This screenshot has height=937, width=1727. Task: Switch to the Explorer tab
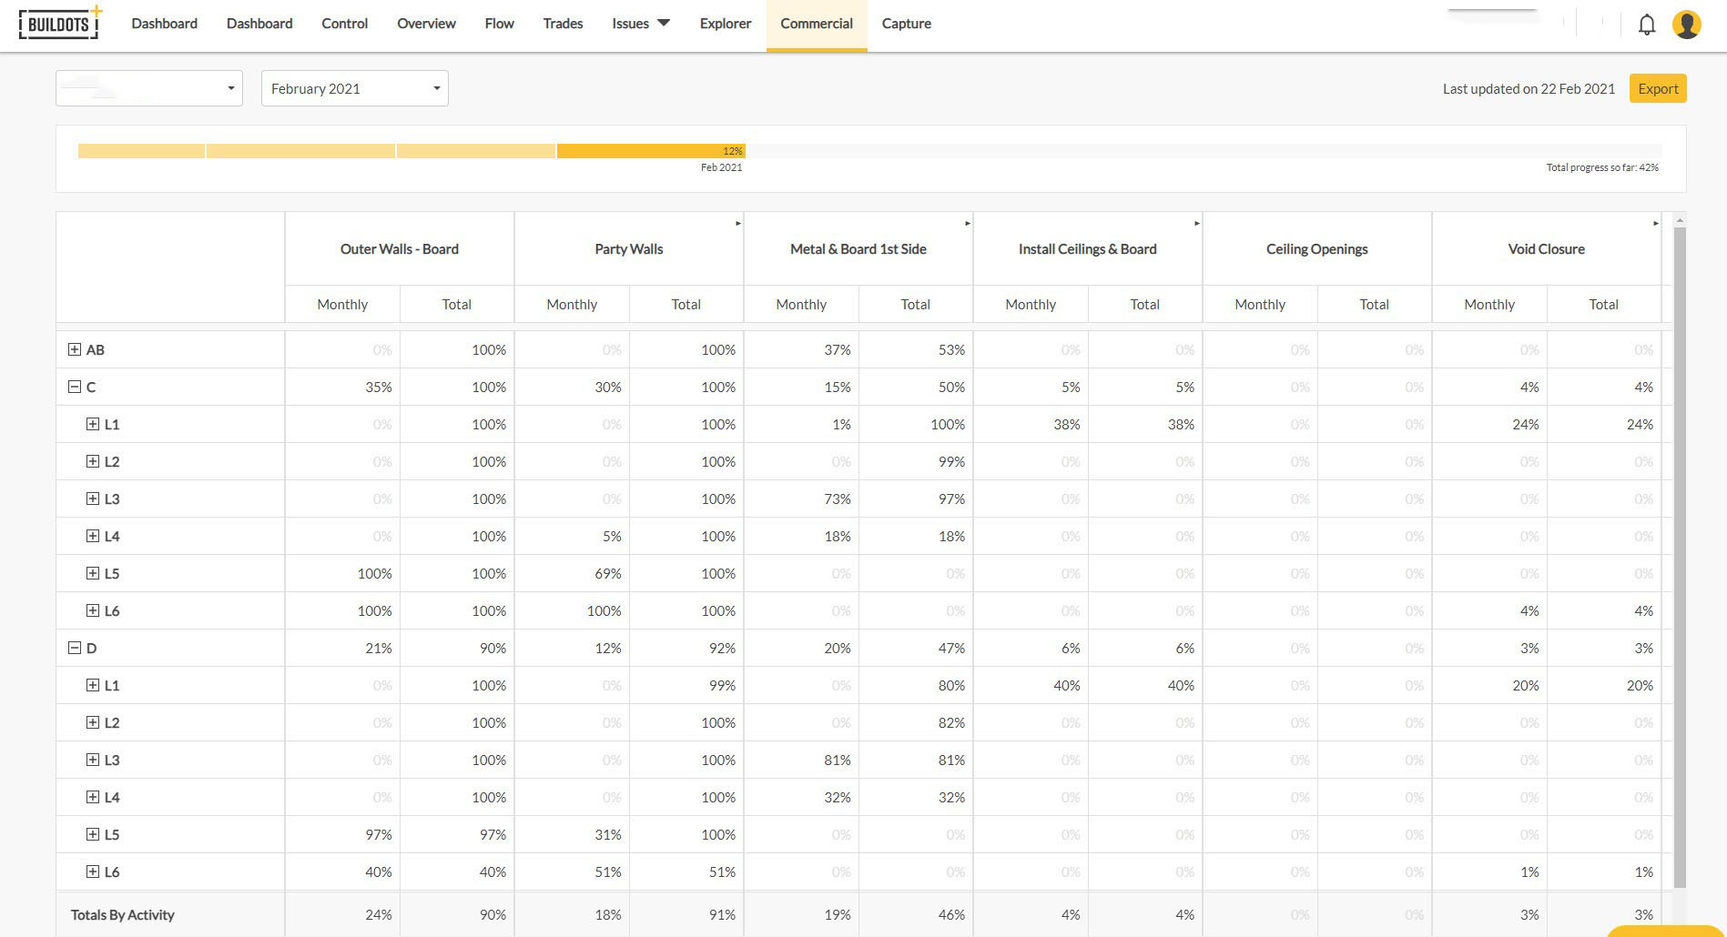pyautogui.click(x=725, y=24)
